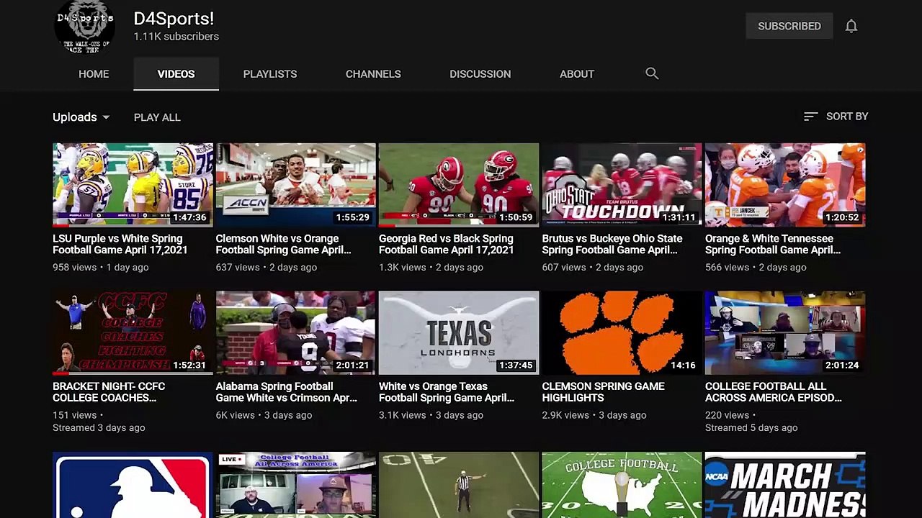This screenshot has width=922, height=518.
Task: Click the 1.11K subscribers count
Action: pos(176,37)
